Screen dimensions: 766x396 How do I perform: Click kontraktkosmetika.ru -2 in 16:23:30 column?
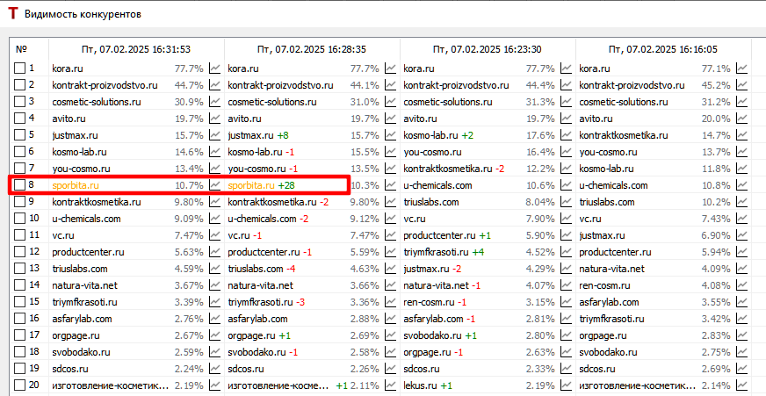pos(488,169)
